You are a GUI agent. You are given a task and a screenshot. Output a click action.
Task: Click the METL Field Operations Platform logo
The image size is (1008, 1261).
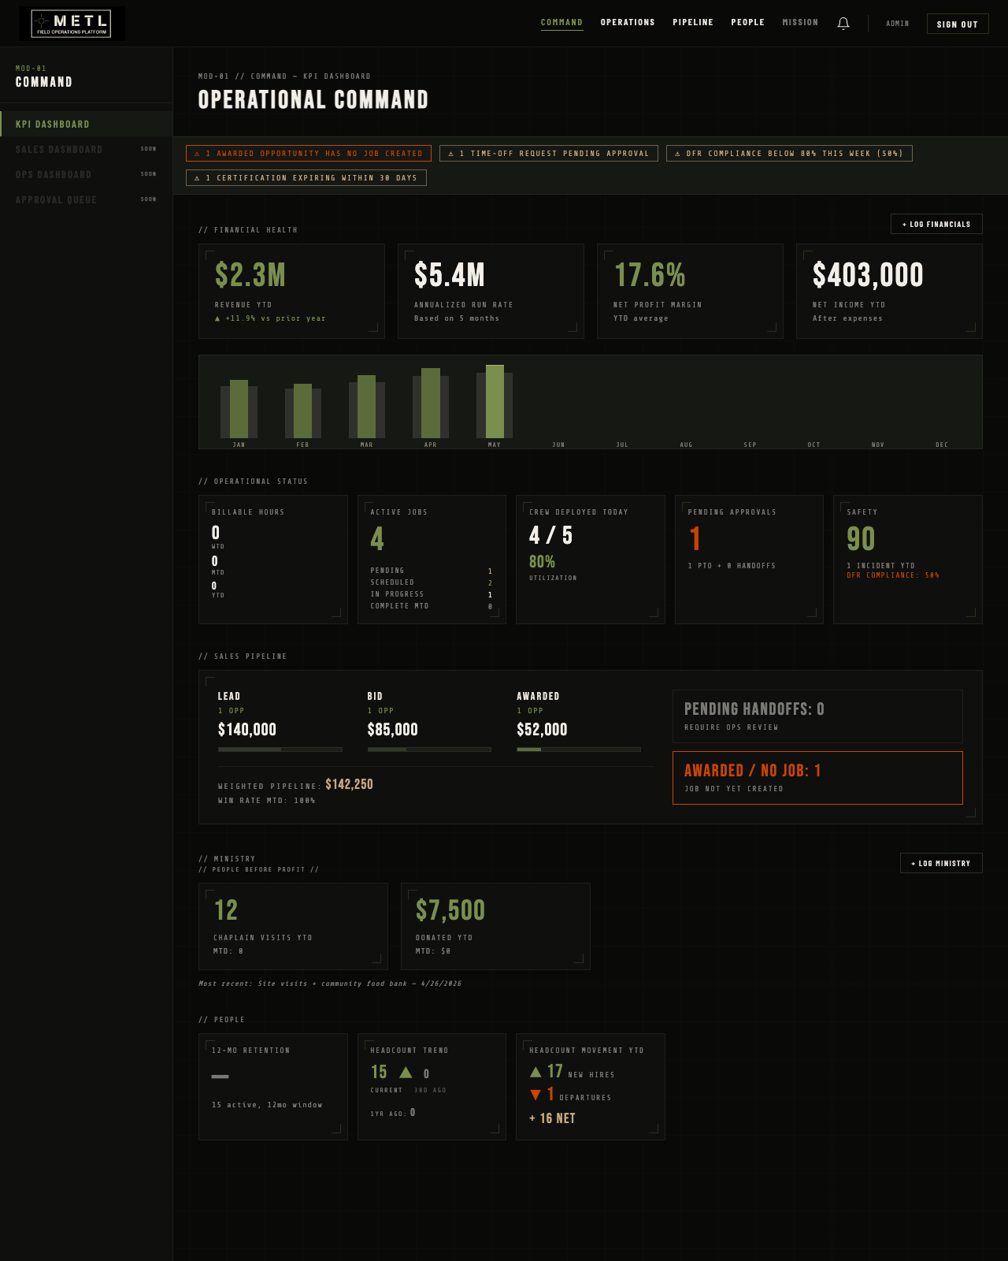click(72, 24)
